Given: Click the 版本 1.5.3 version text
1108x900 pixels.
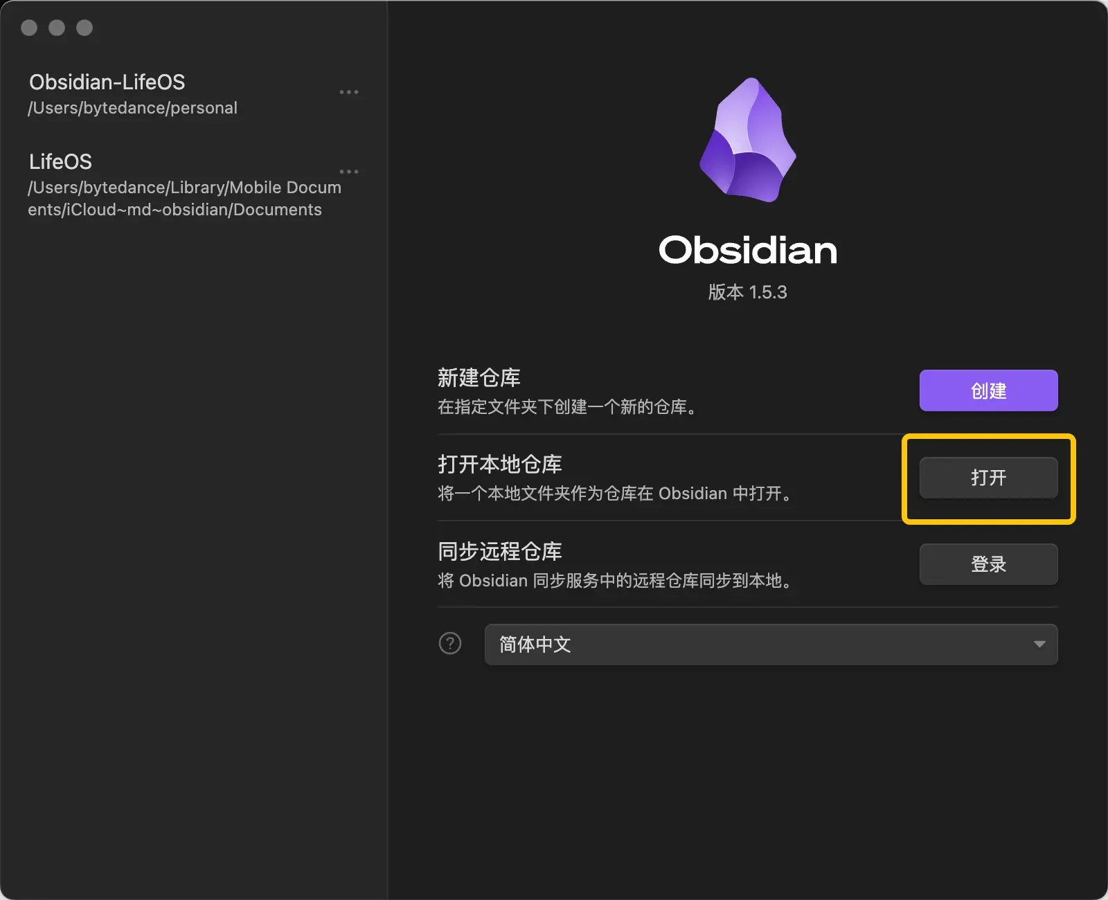Looking at the screenshot, I should click(x=748, y=292).
